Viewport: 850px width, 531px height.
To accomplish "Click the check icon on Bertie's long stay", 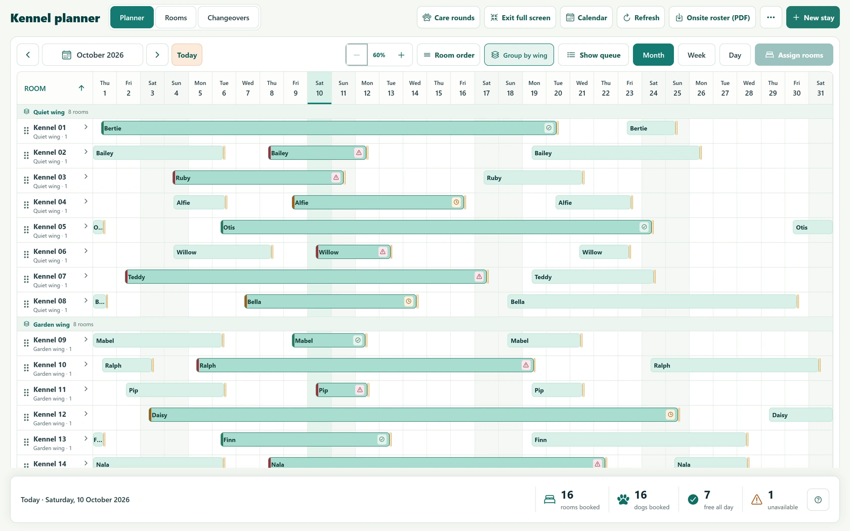I will tap(548, 128).
